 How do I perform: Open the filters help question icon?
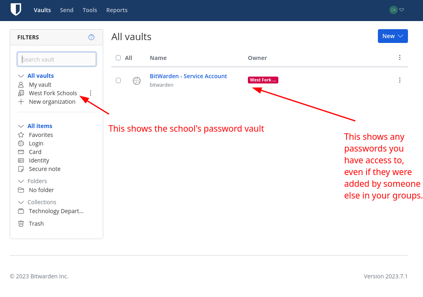(91, 37)
